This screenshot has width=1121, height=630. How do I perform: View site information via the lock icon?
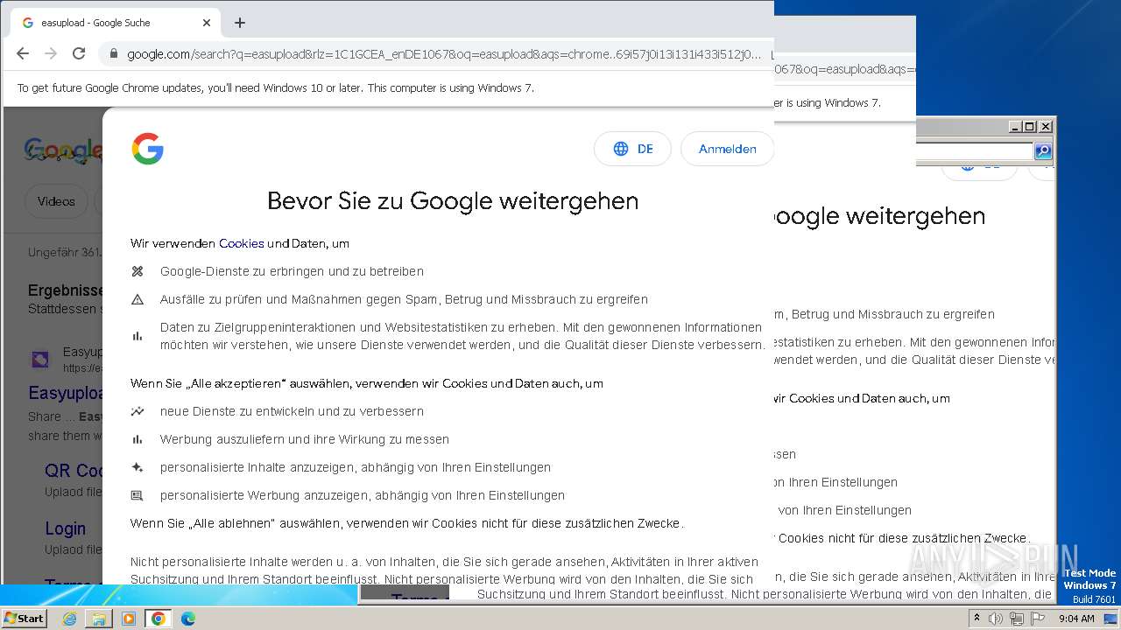[114, 54]
